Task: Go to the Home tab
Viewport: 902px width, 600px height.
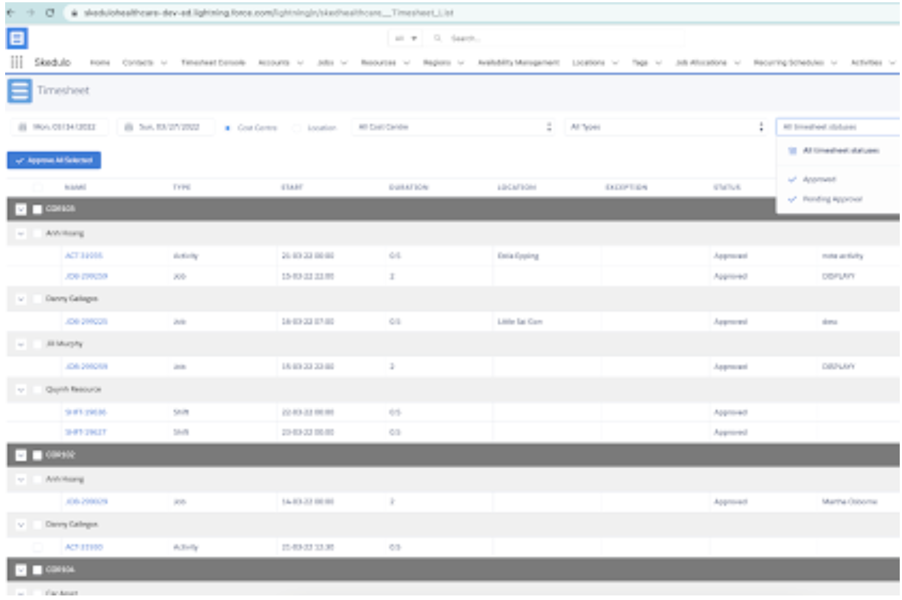Action: [100, 63]
